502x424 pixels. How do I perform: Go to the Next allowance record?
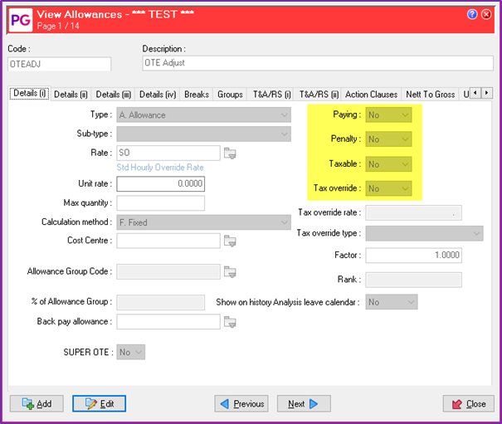pyautogui.click(x=303, y=404)
